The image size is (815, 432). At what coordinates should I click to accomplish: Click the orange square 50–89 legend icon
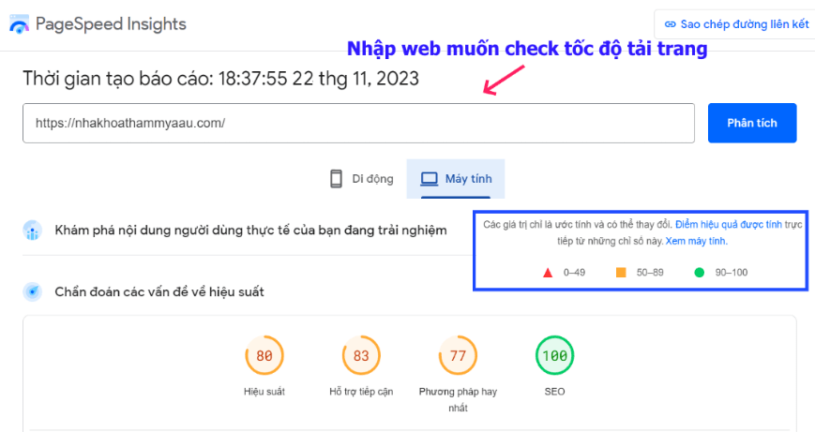pos(621,273)
